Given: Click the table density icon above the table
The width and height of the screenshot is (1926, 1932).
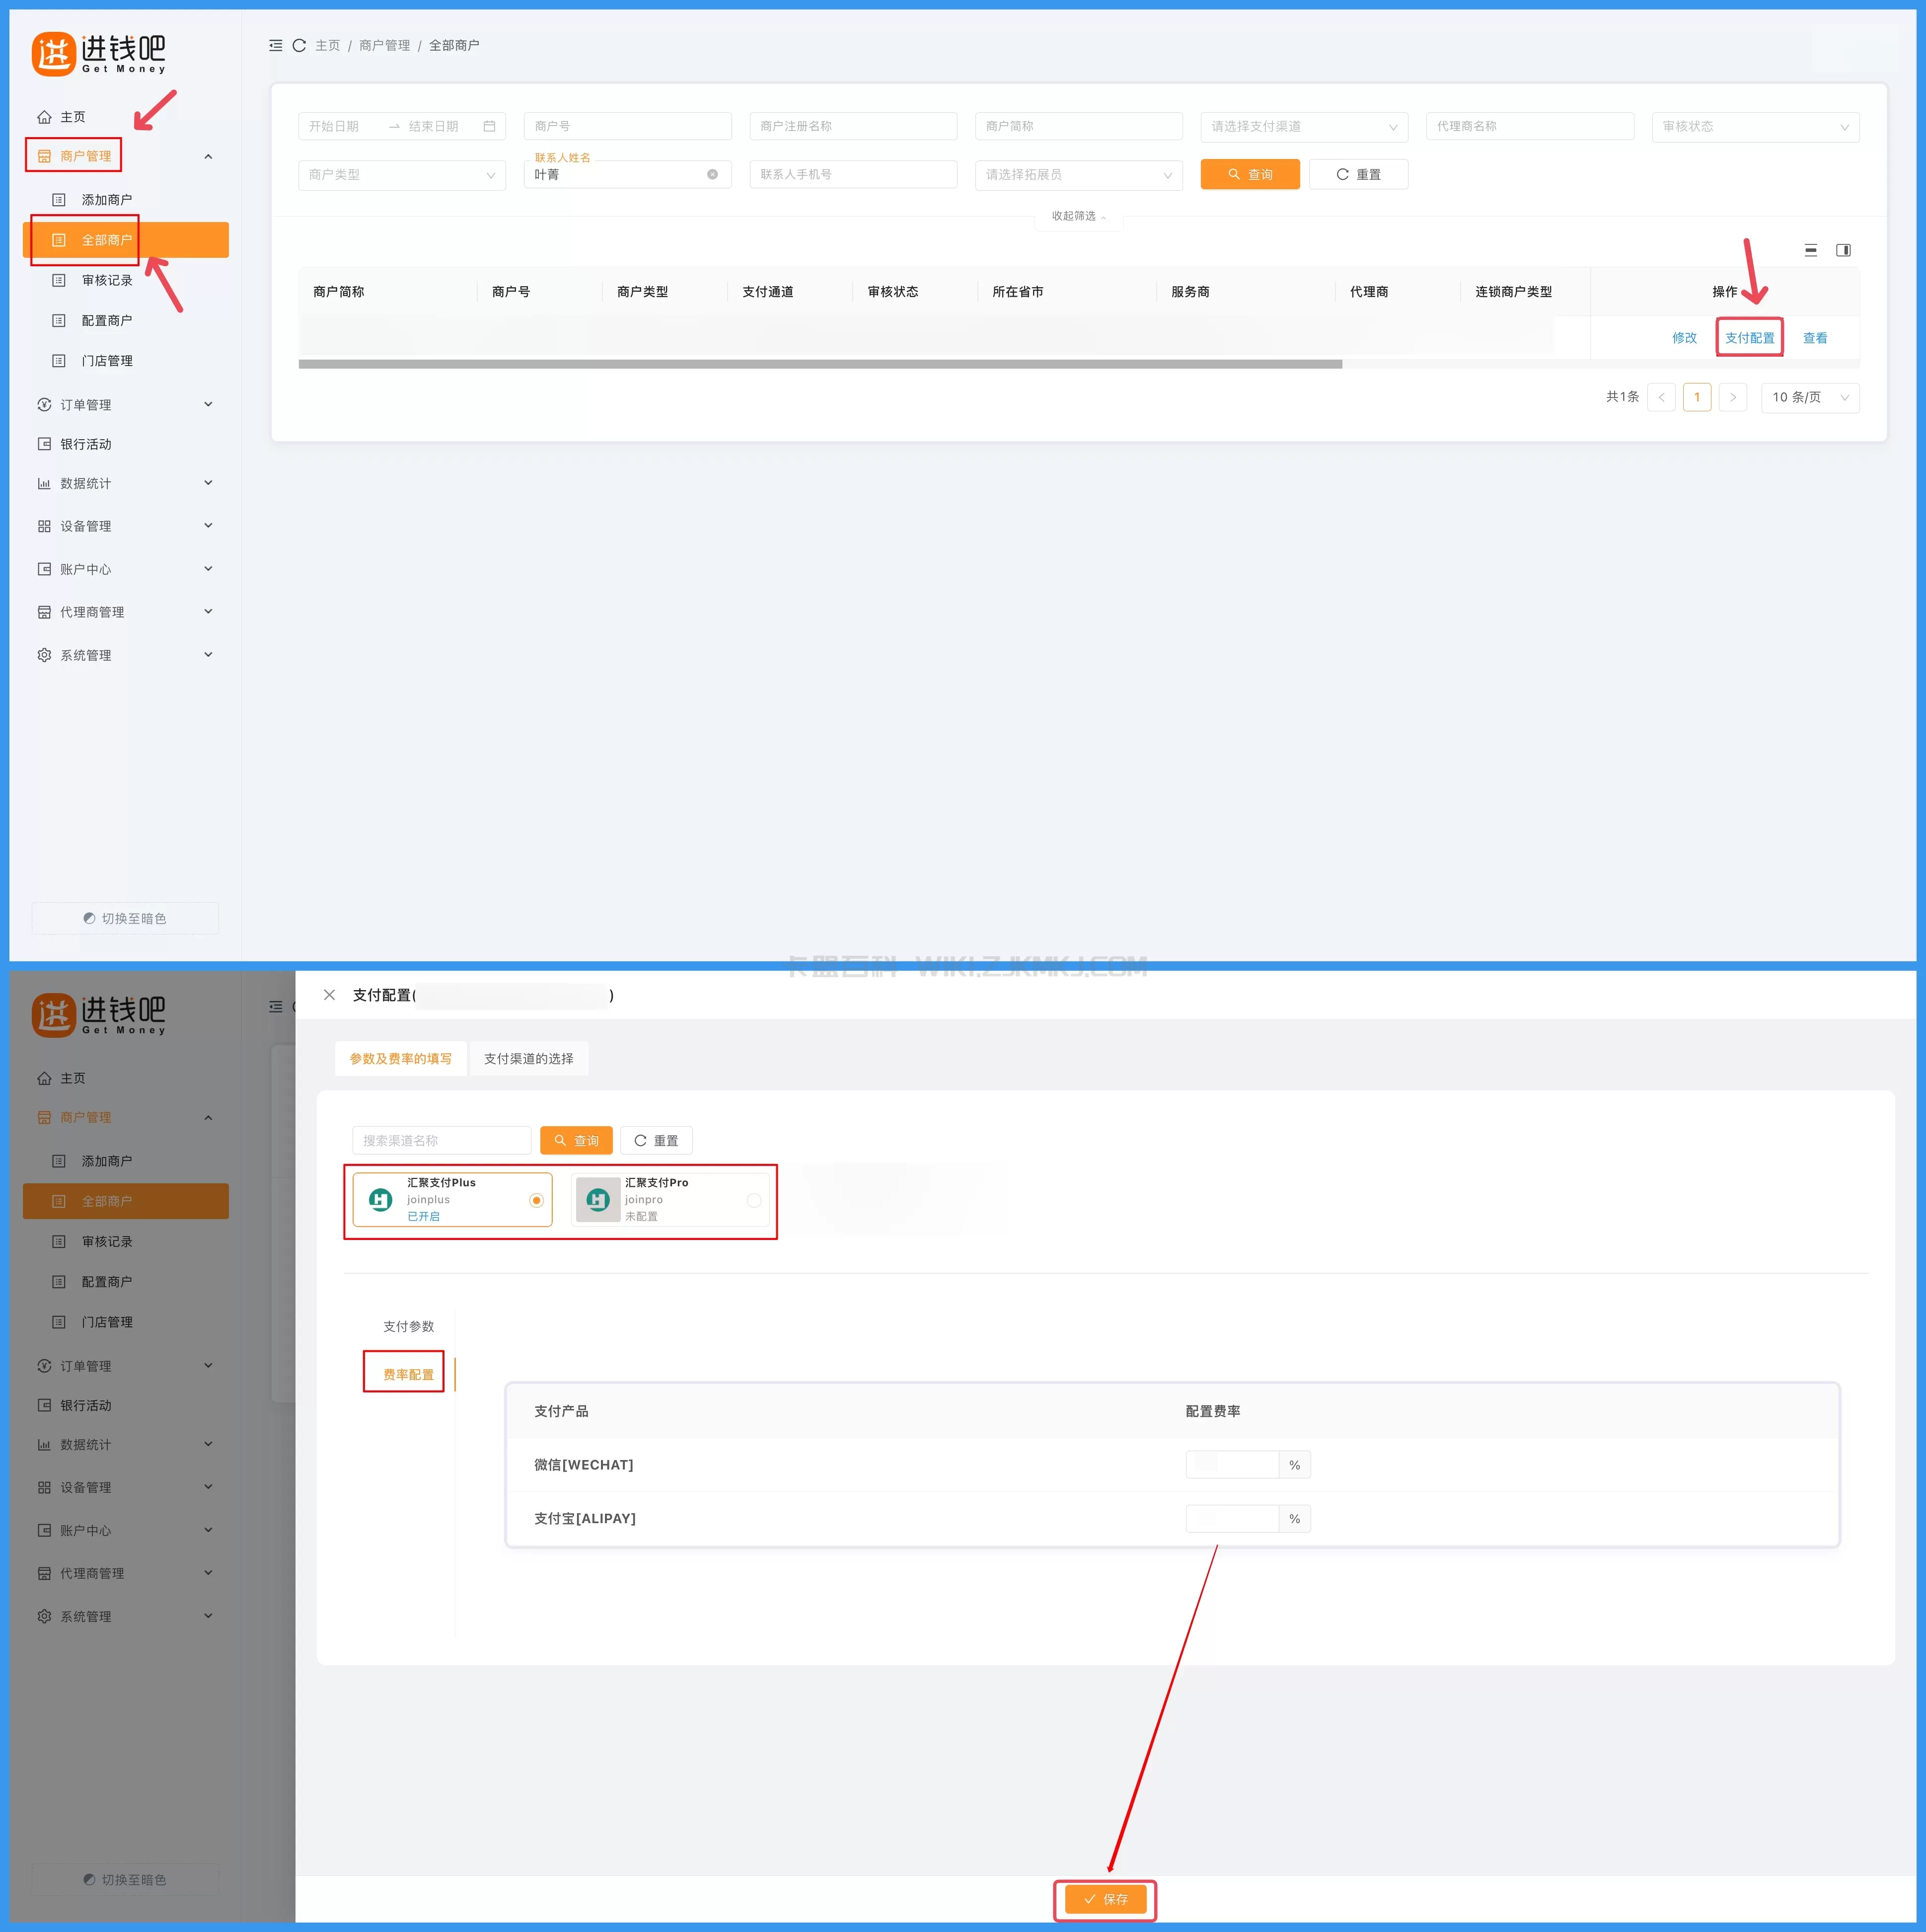Looking at the screenshot, I should tap(1810, 250).
